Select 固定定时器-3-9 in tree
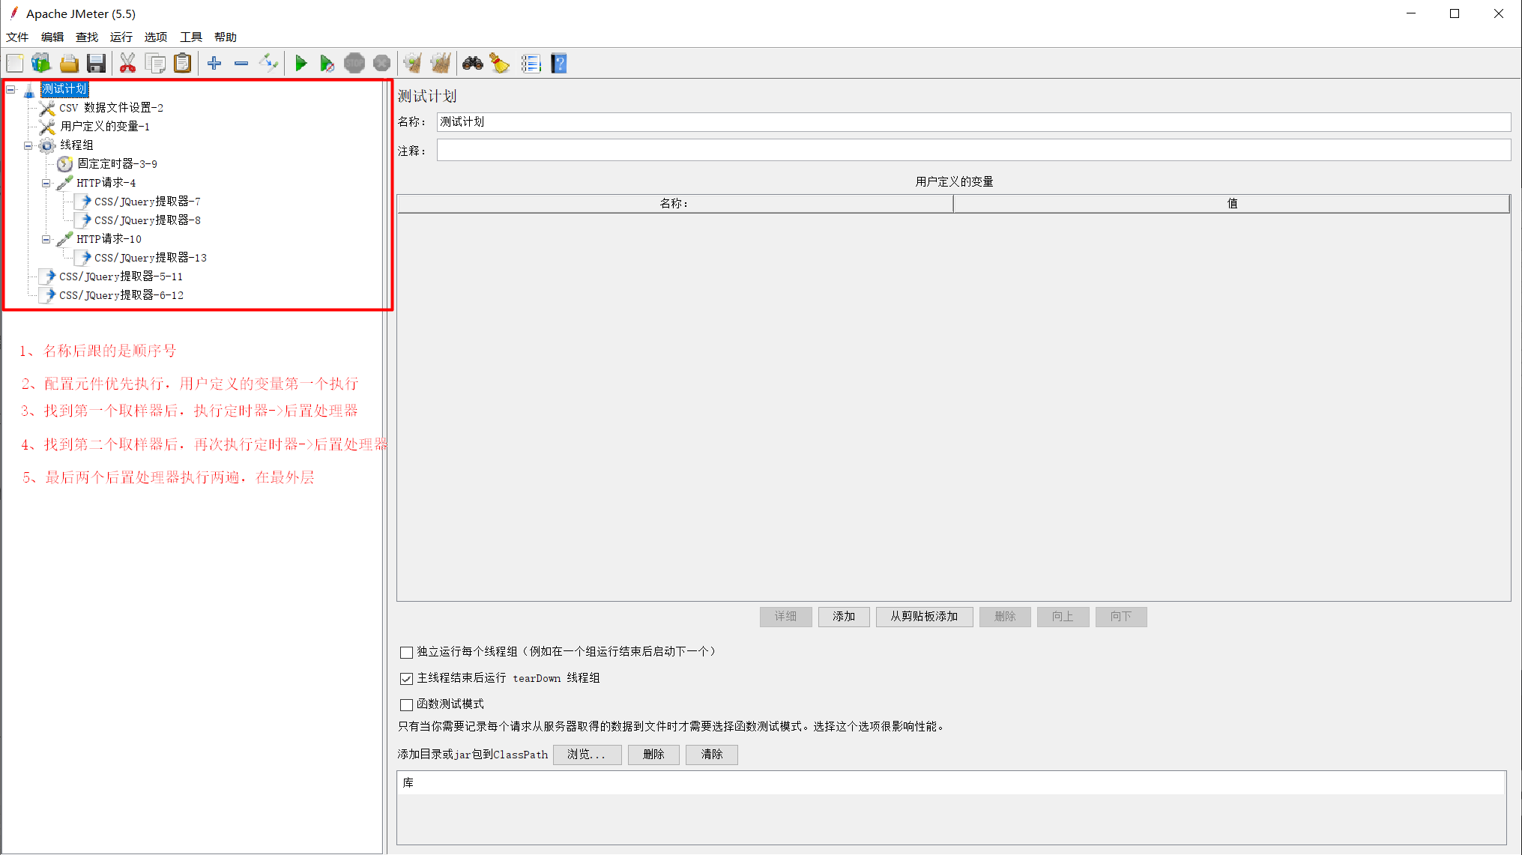Viewport: 1522px width, 855px height. point(117,164)
